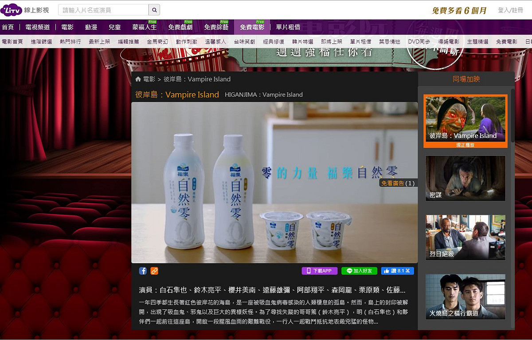Viewport: 532px width, 340px height.
Task: Open 免費電影 in the submenu bar
Action: (x=507, y=42)
